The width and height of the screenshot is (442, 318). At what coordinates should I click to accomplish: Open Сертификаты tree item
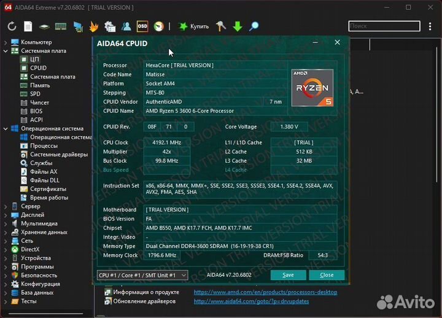(x=48, y=189)
